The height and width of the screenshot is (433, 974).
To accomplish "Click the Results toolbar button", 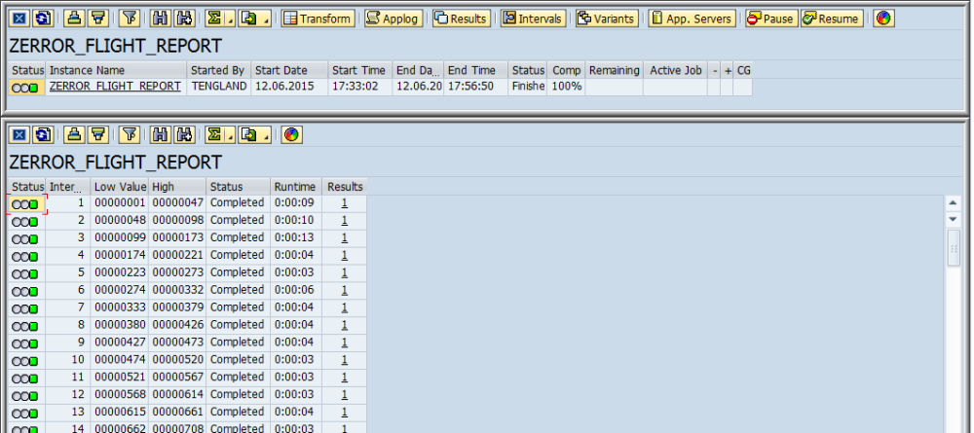I will click(462, 18).
